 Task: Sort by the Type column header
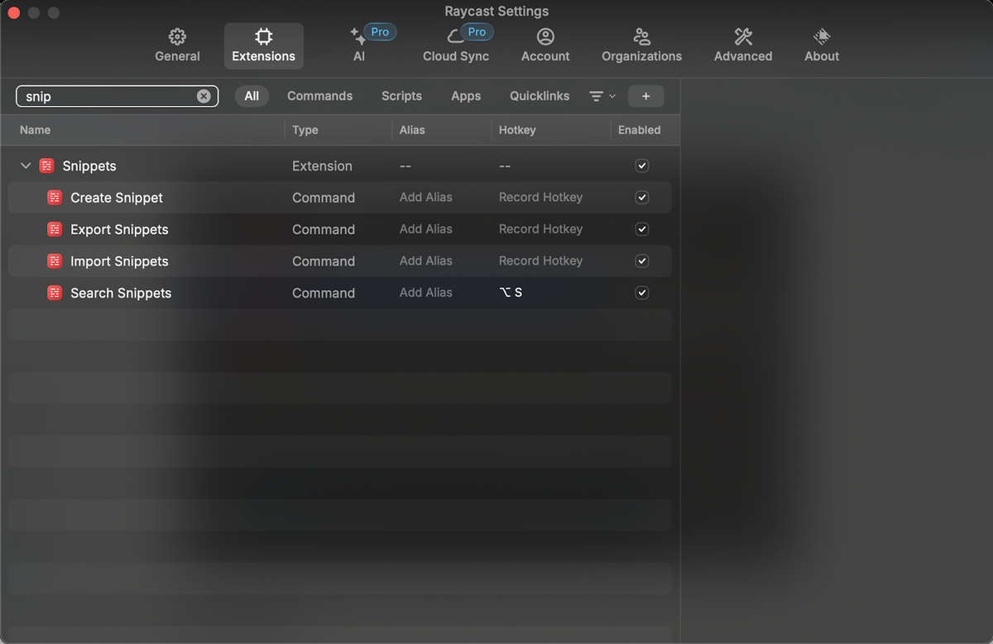305,130
